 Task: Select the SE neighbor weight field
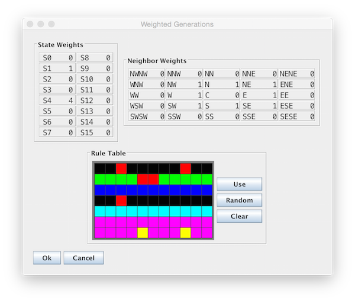pos(259,106)
